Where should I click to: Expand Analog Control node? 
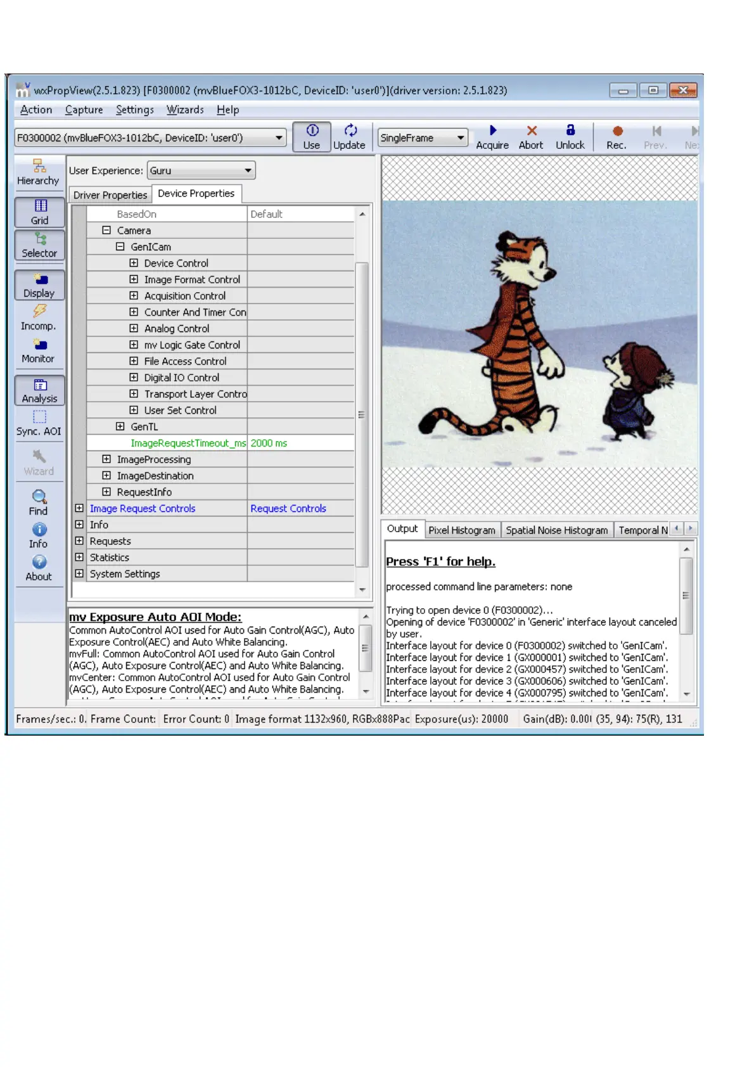tap(134, 328)
